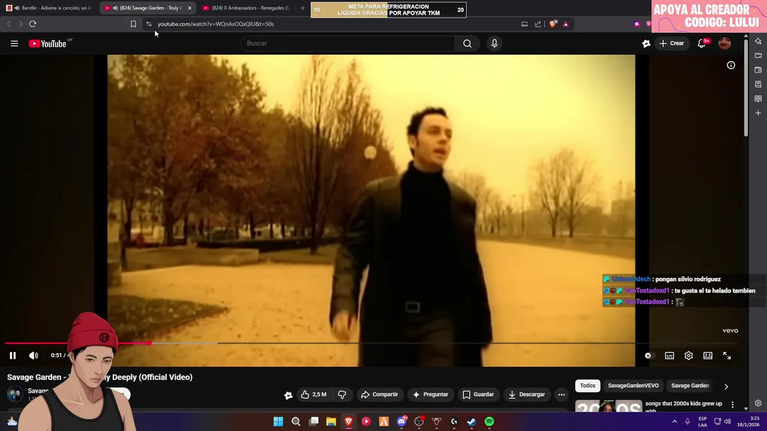Open Windows taskbar search
Image resolution: width=767 pixels, height=431 pixels.
[295, 421]
